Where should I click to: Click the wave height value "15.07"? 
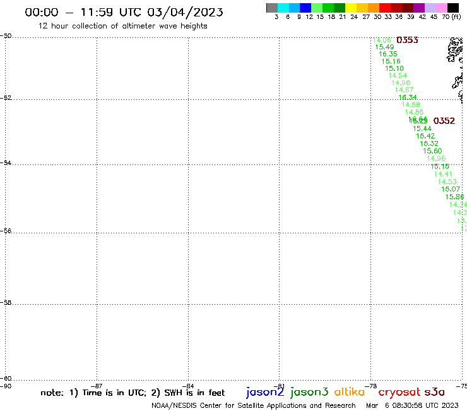click(x=451, y=189)
